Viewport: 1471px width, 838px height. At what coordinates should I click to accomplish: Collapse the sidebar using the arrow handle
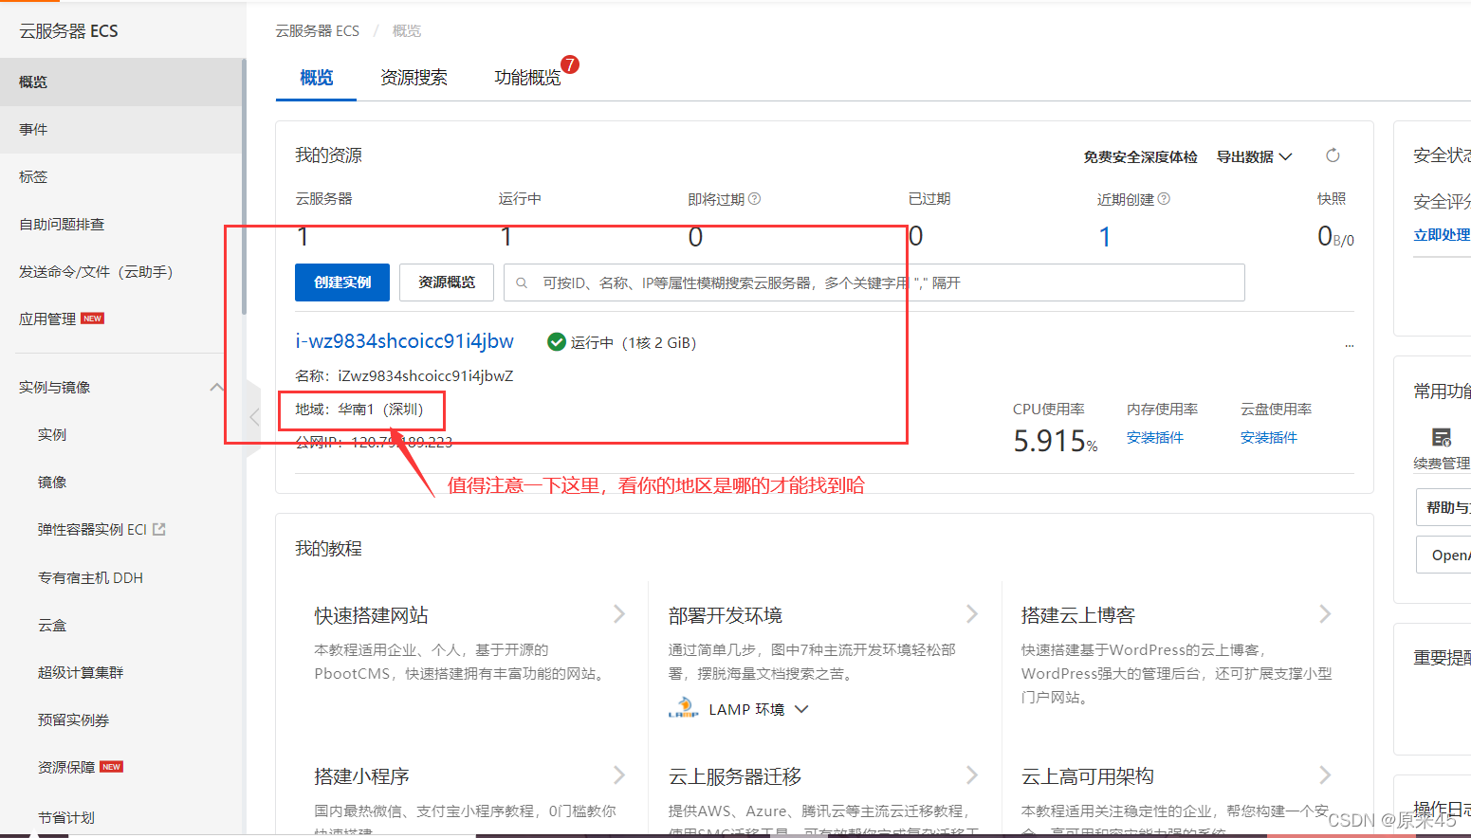pyautogui.click(x=253, y=417)
